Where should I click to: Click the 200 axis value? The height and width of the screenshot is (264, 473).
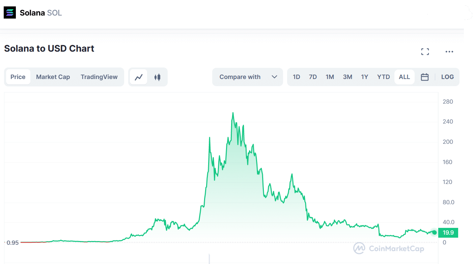[448, 142]
